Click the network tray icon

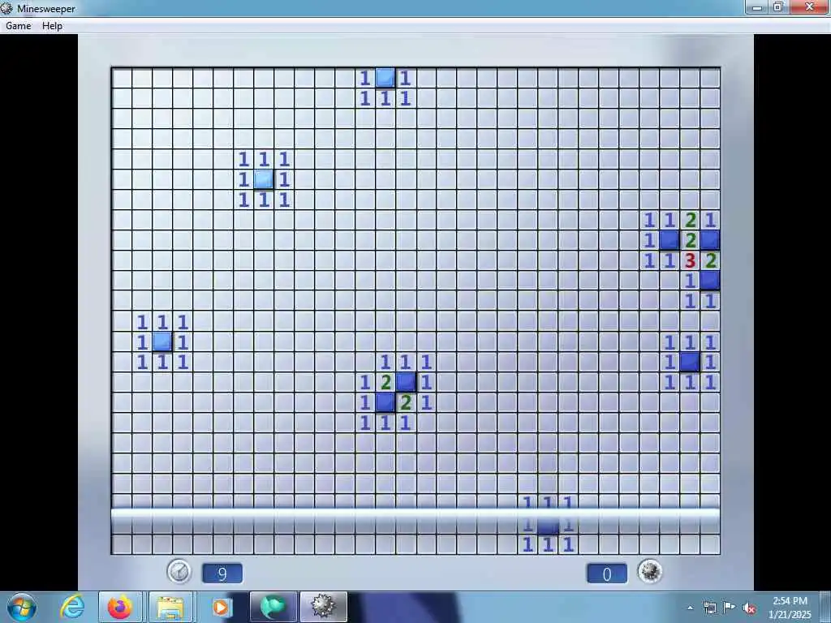point(709,608)
